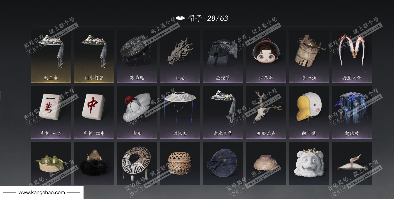Choose the 少冬瓜 doll head

coord(266,57)
